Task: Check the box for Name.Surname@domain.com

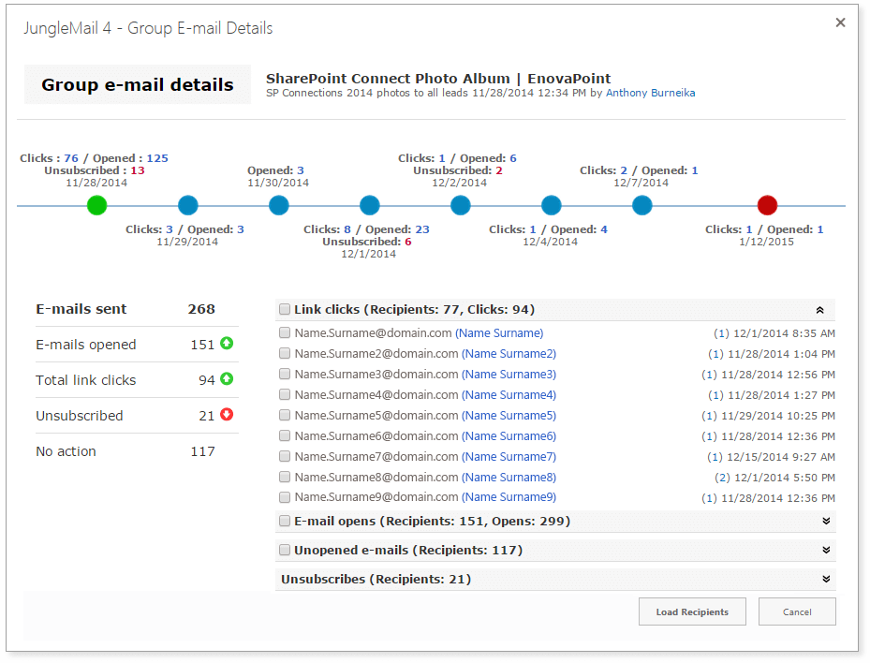Action: (x=285, y=332)
